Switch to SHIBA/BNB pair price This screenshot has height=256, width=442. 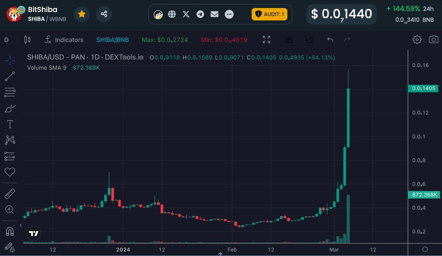112,40
